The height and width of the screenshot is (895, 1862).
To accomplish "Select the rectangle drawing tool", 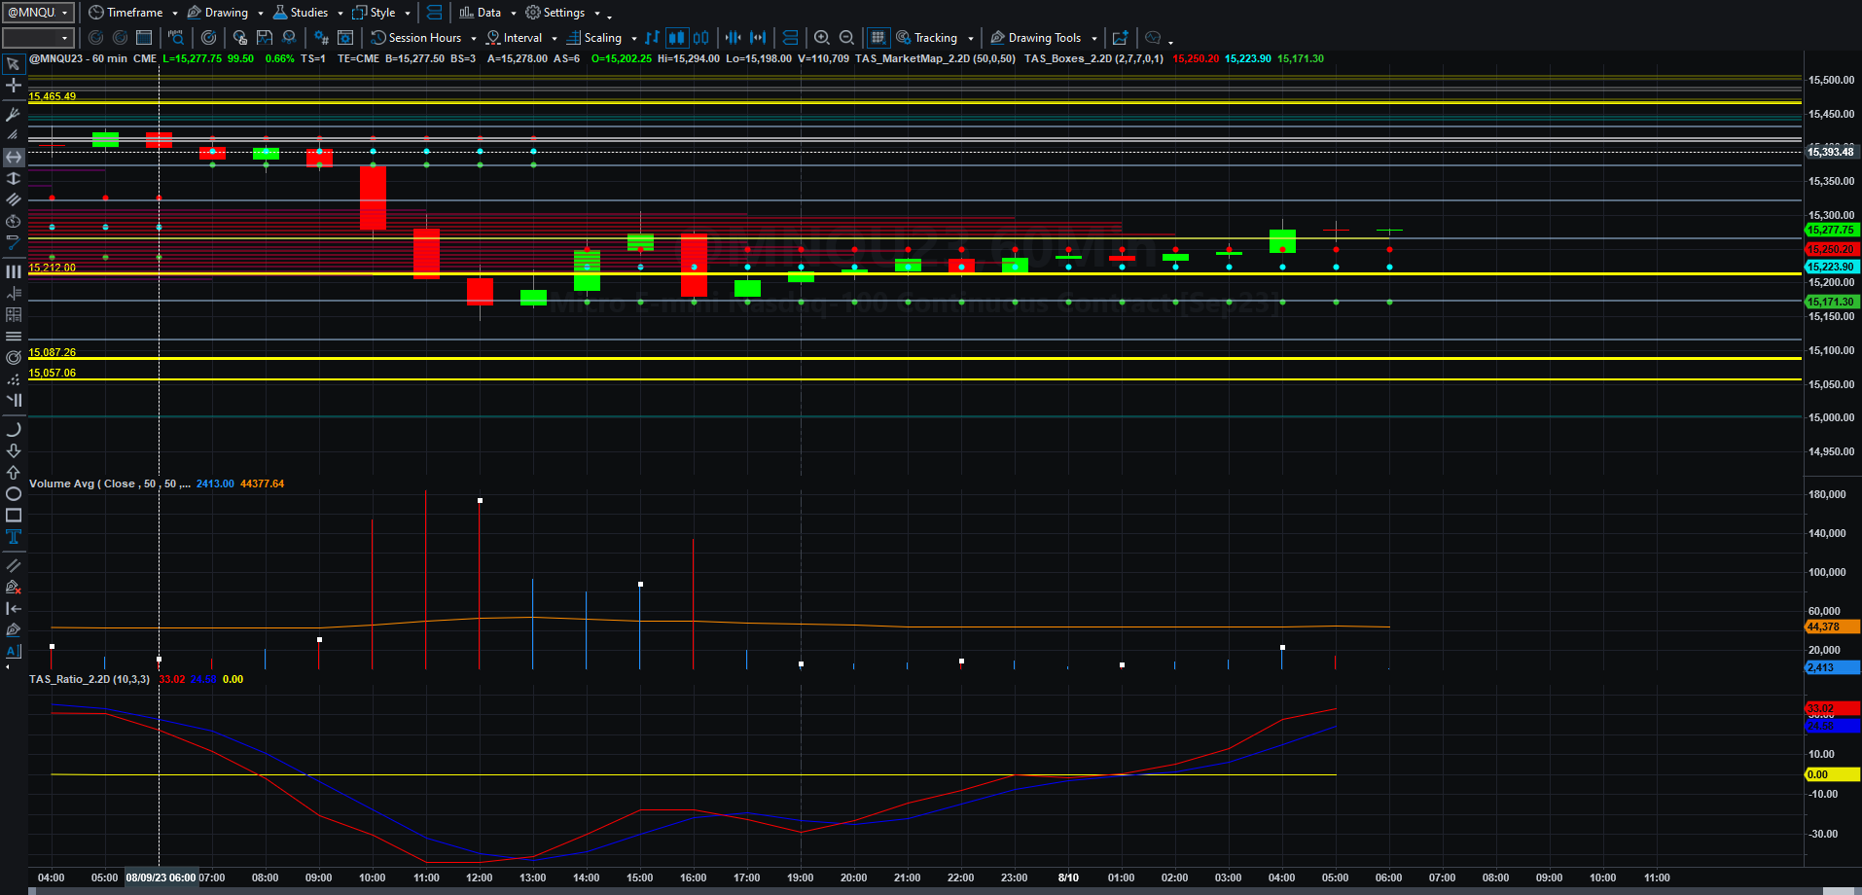I will tap(14, 516).
